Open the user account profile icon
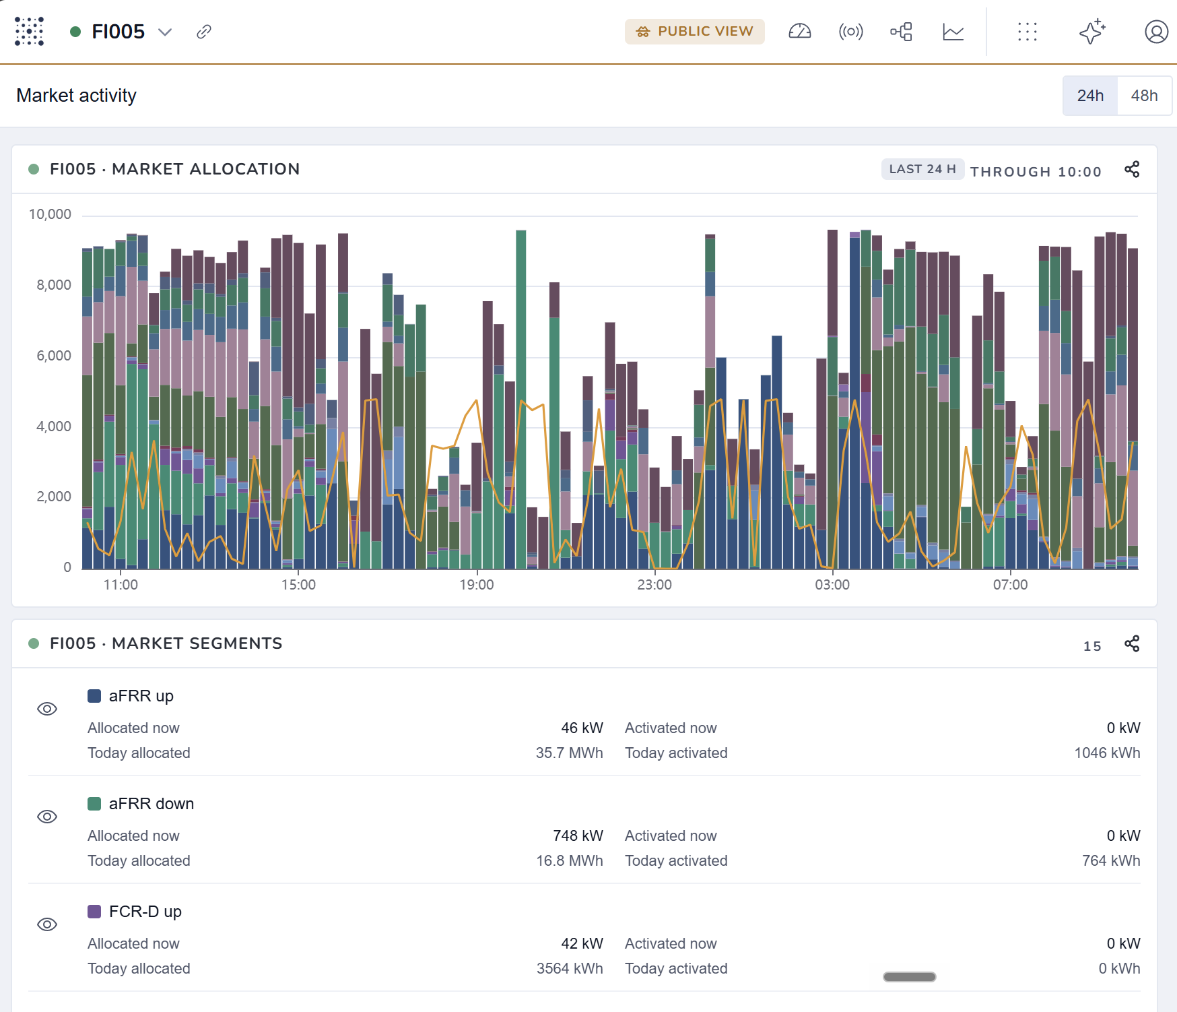This screenshot has width=1177, height=1012. tap(1156, 32)
